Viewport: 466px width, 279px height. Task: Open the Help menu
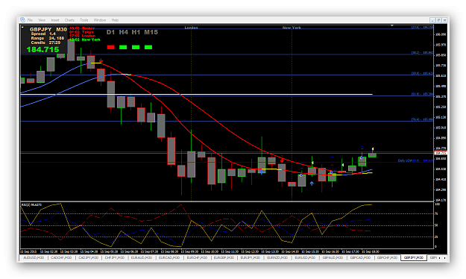pyautogui.click(x=115, y=20)
